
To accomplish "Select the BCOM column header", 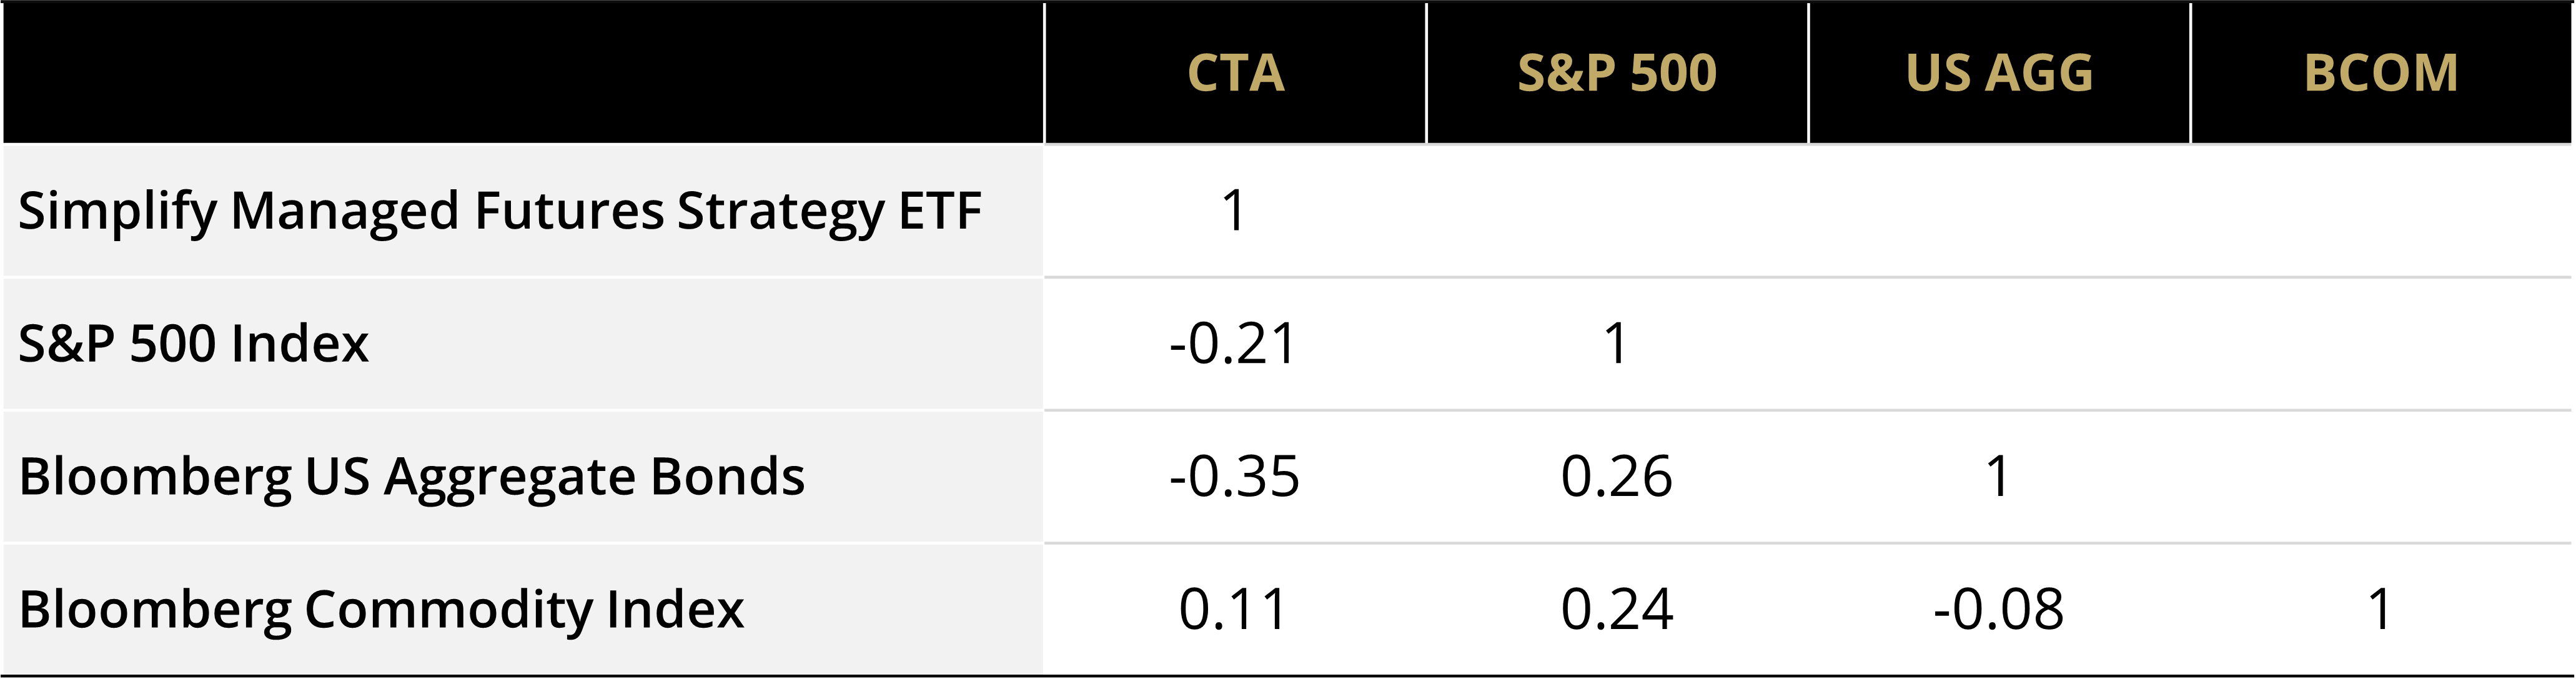I will tap(2381, 73).
